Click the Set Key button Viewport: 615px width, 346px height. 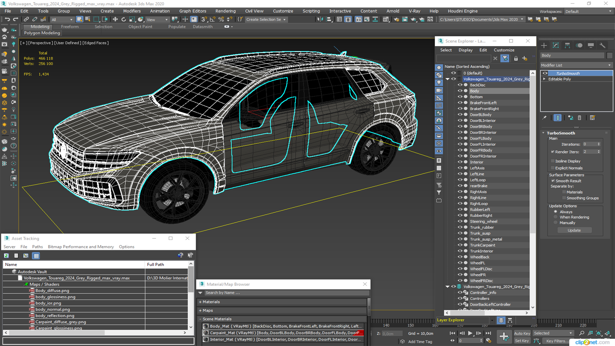click(x=522, y=341)
